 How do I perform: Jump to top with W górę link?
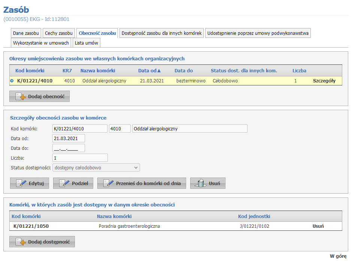point(338,256)
